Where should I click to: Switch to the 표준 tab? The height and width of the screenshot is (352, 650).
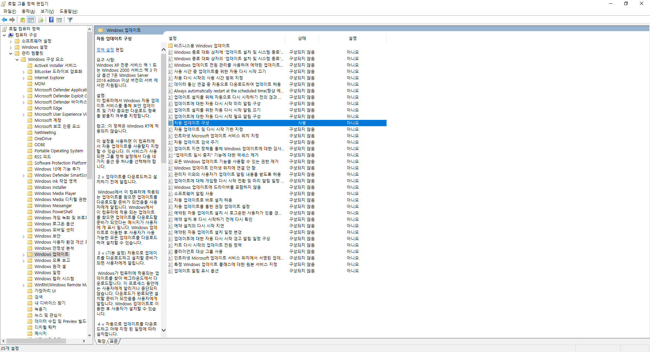pos(114,341)
